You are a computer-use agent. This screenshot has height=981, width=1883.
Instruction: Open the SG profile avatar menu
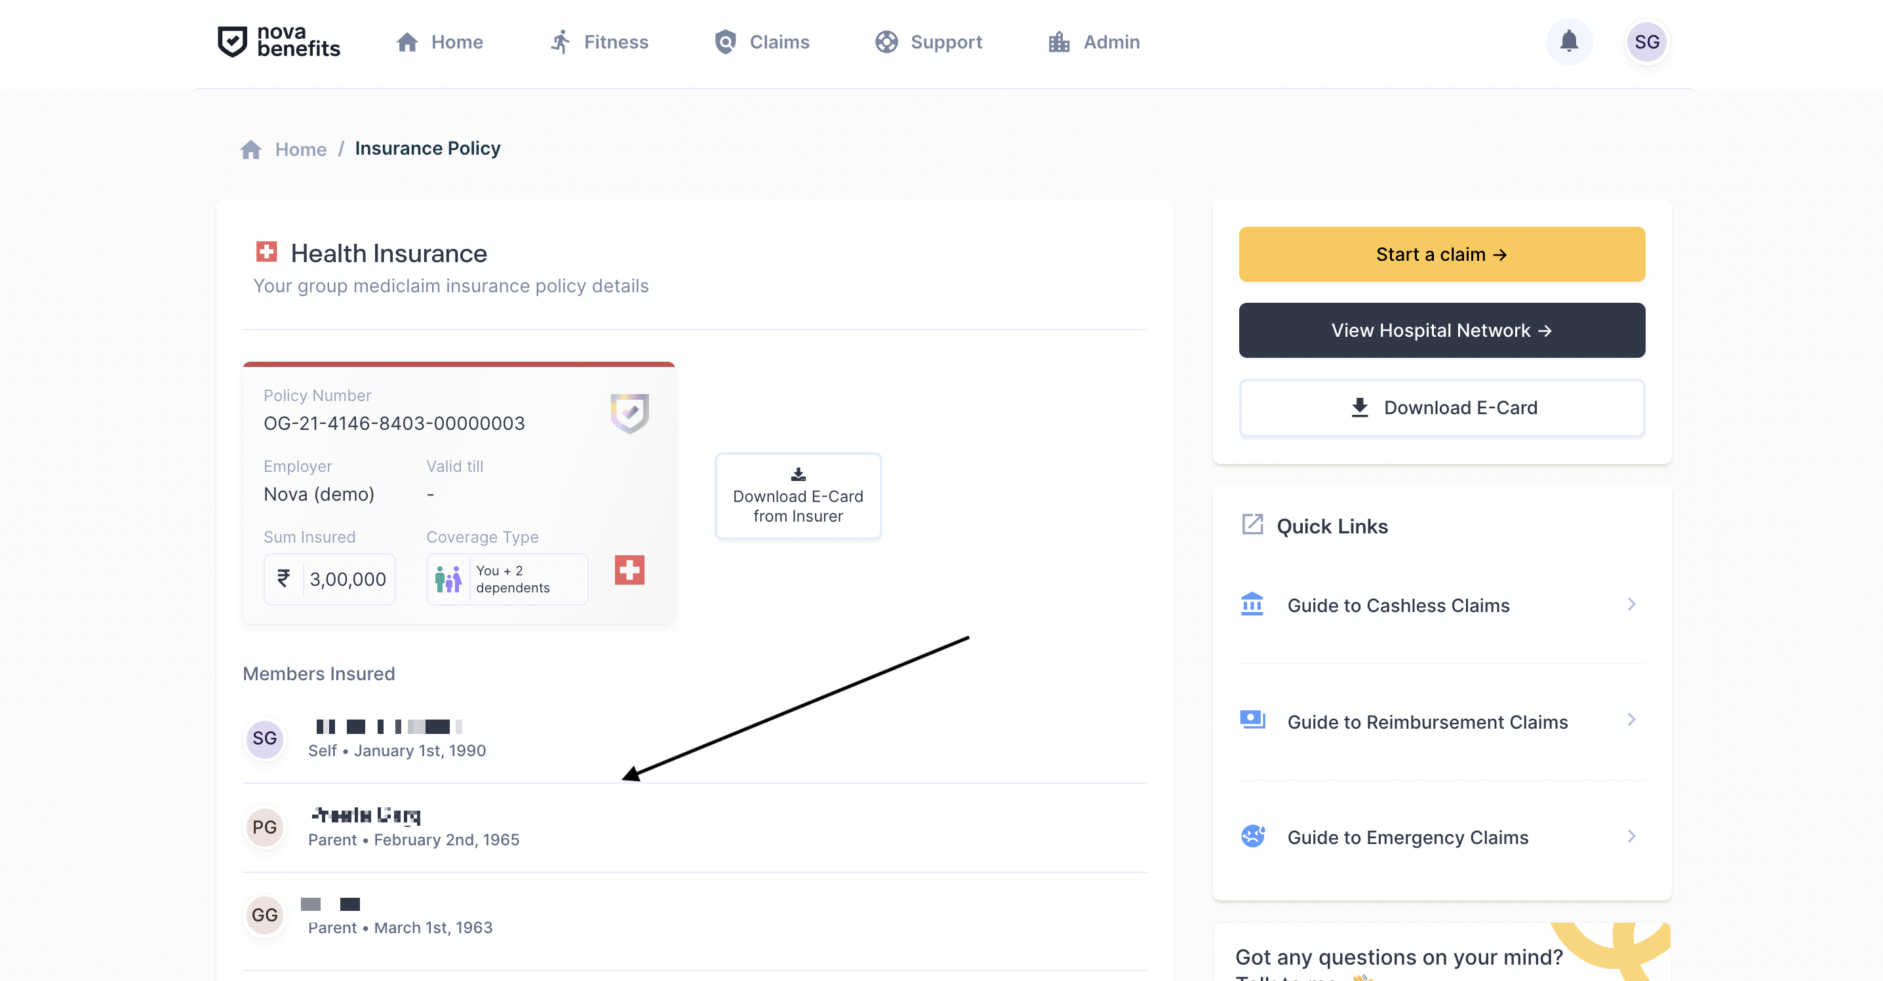coord(1646,42)
